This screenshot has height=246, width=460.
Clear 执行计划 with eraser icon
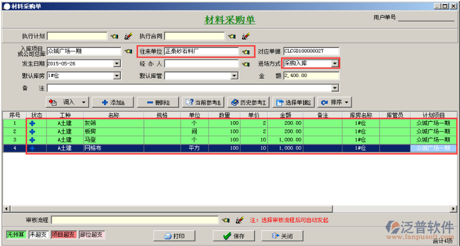click(128, 36)
